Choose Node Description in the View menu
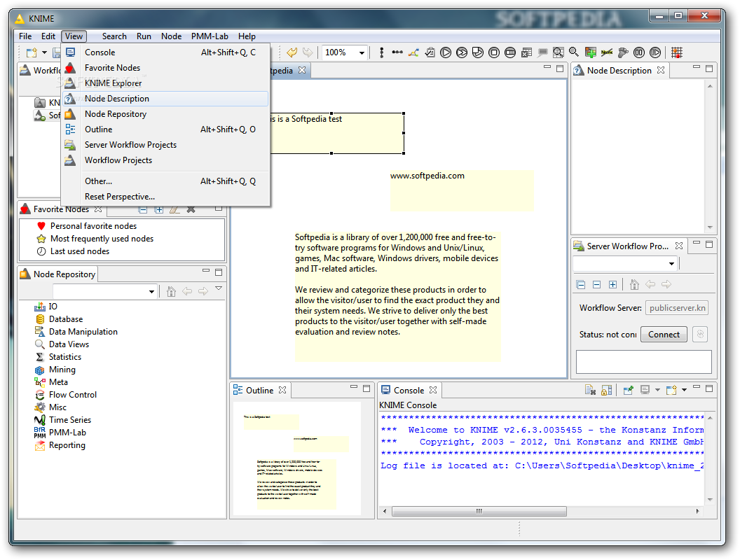Image resolution: width=740 pixels, height=560 pixels. (x=165, y=99)
